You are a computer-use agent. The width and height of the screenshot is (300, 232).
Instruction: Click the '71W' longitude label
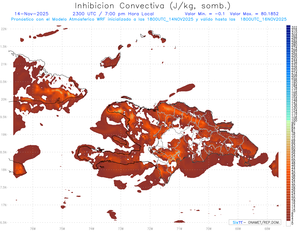[x=179, y=228]
